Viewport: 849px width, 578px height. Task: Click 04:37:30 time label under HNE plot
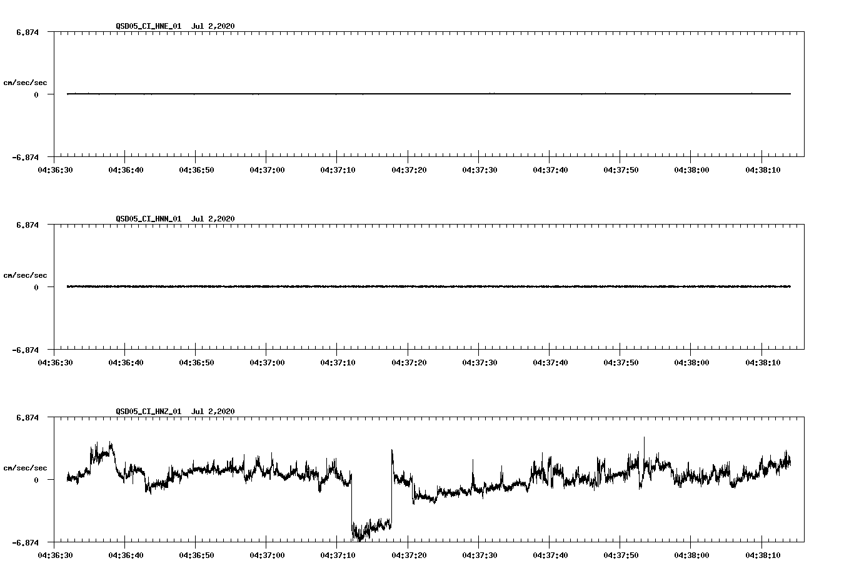[480, 170]
